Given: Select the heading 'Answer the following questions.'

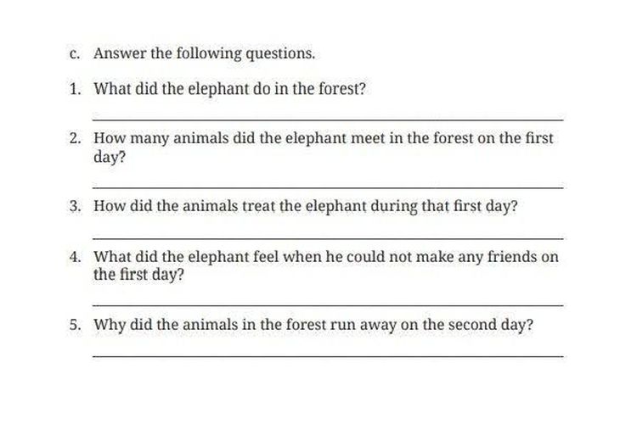Looking at the screenshot, I should pyautogui.click(x=205, y=53).
